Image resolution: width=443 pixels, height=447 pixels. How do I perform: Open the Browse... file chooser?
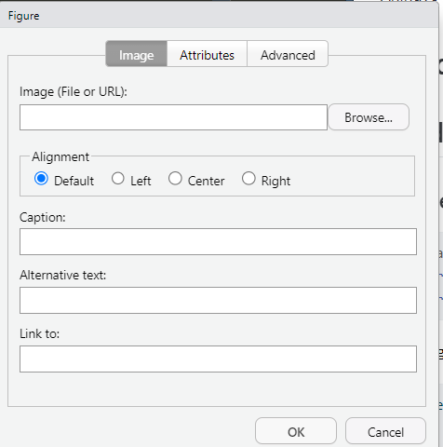(x=369, y=117)
